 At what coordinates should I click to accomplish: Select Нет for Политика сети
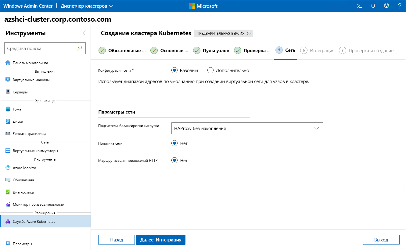[x=174, y=143]
